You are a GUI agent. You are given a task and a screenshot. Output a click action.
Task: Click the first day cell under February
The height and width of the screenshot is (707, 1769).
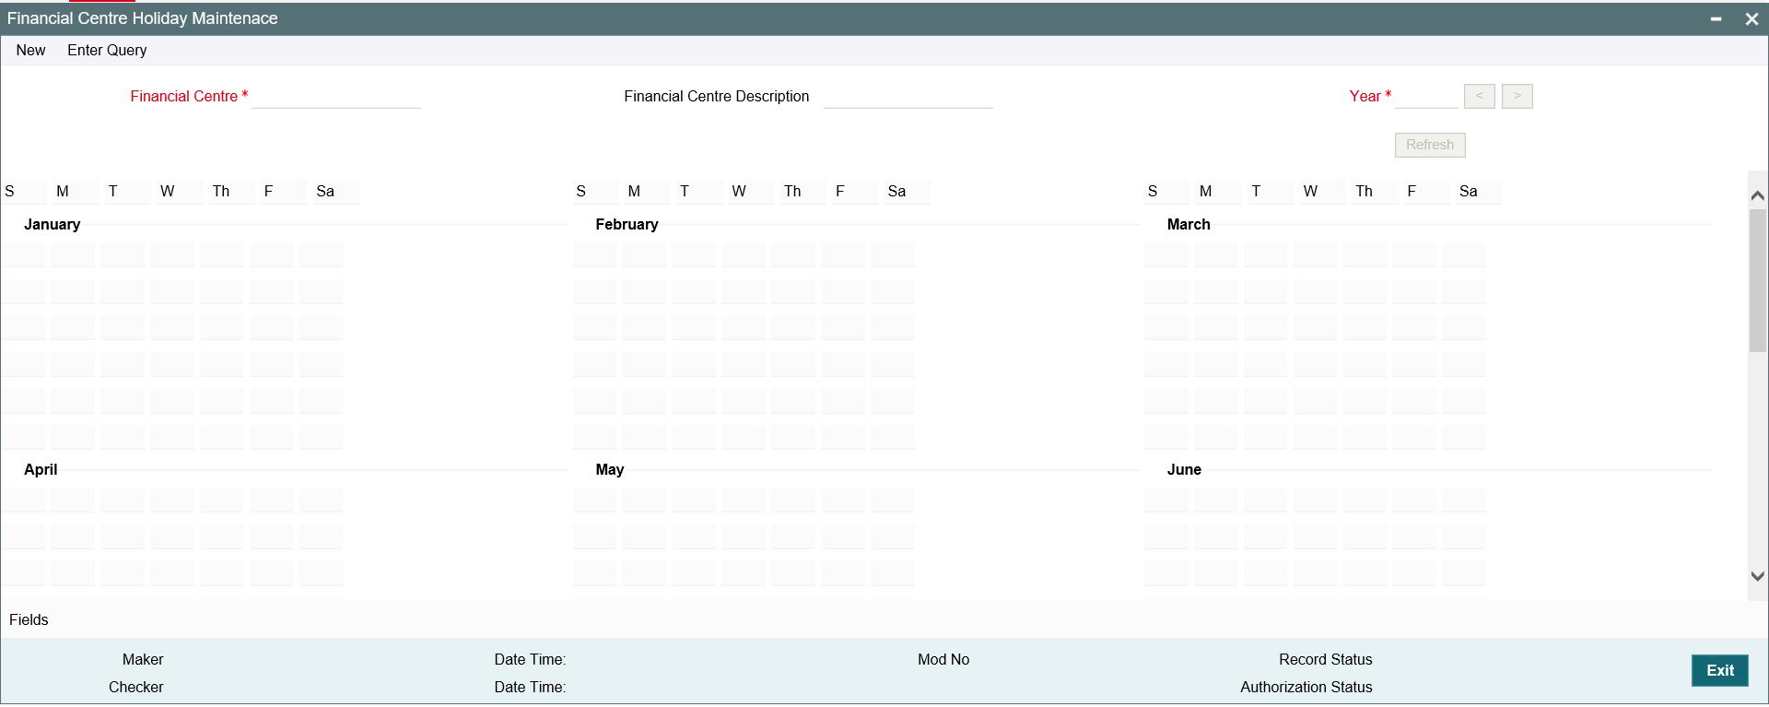[594, 255]
